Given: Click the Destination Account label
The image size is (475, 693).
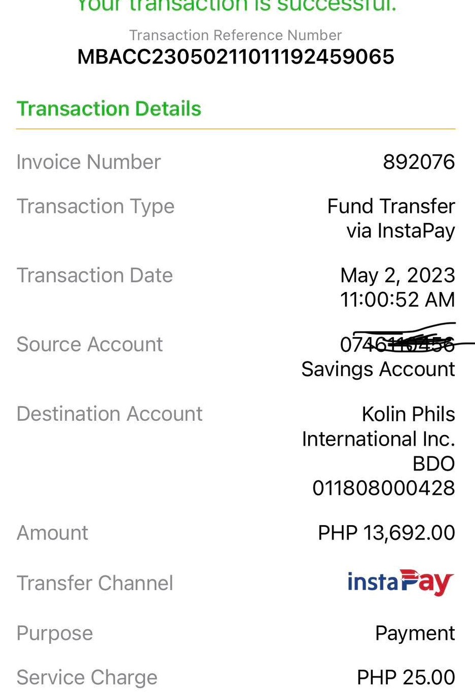Looking at the screenshot, I should coord(109,414).
